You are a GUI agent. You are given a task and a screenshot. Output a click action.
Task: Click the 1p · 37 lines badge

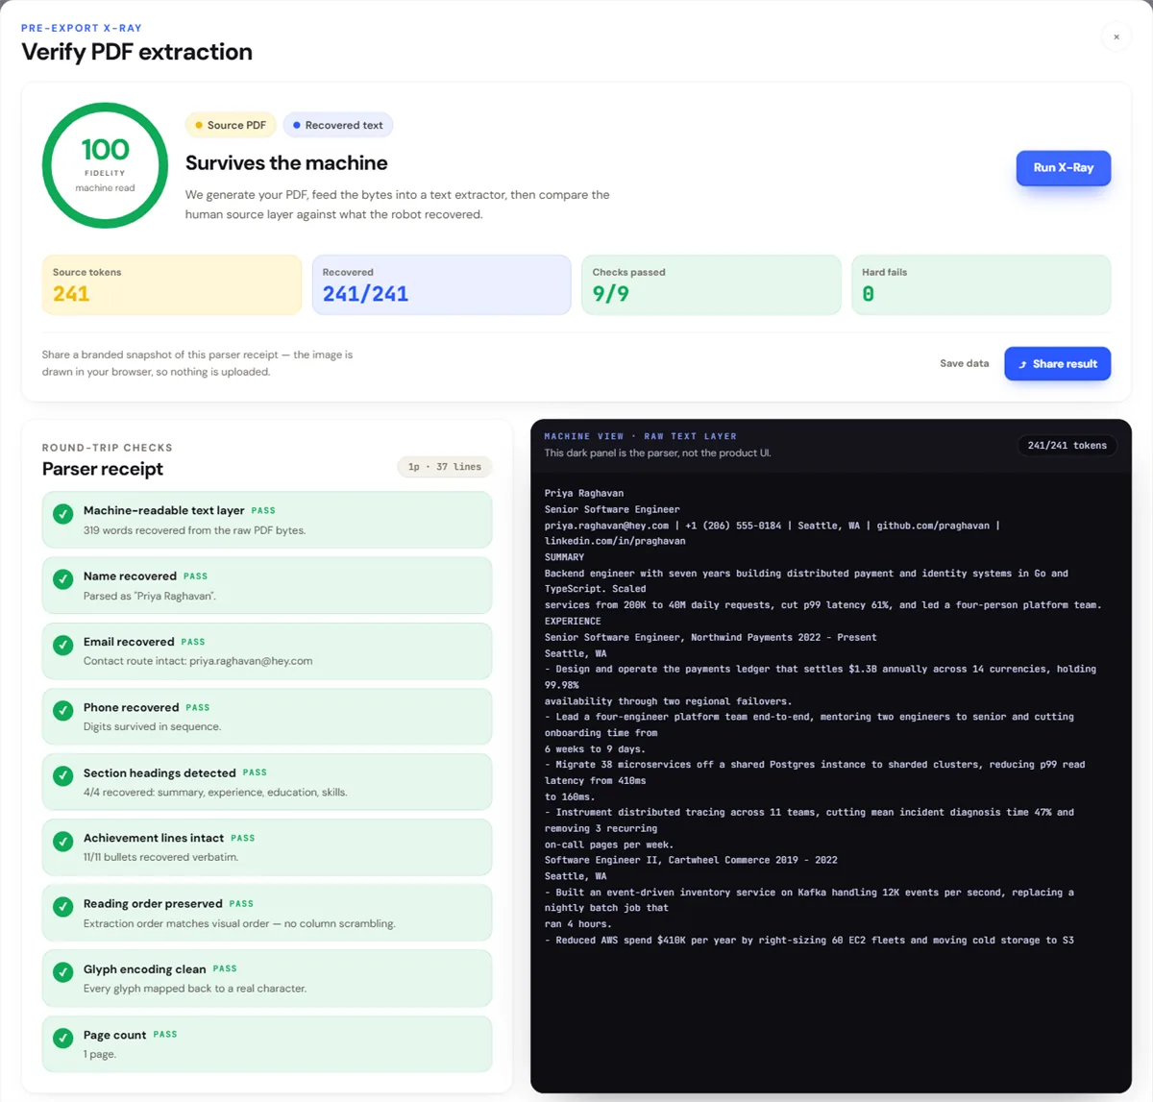(445, 467)
